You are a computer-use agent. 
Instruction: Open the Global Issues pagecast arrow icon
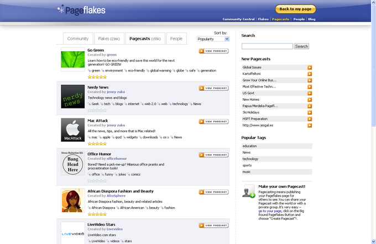click(310, 68)
